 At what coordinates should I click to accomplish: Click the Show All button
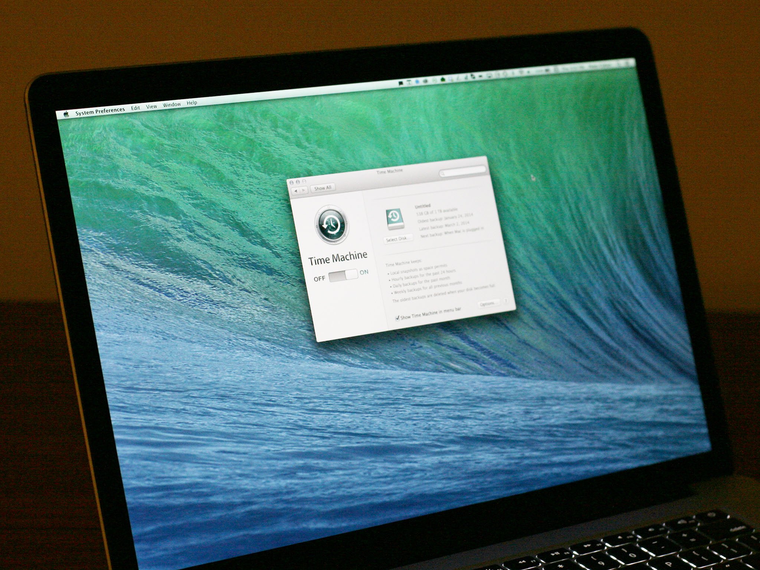click(x=322, y=188)
